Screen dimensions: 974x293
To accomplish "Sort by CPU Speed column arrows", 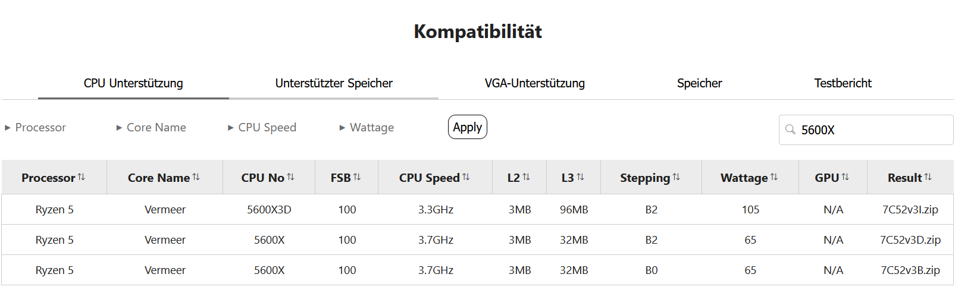I will [x=466, y=177].
